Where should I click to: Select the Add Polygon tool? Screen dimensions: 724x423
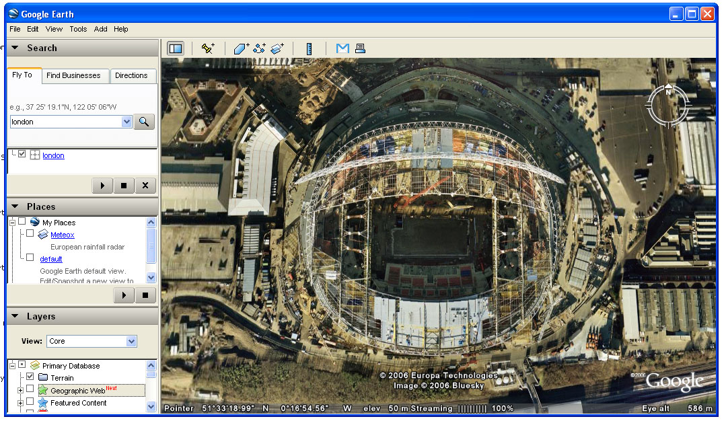[241, 48]
